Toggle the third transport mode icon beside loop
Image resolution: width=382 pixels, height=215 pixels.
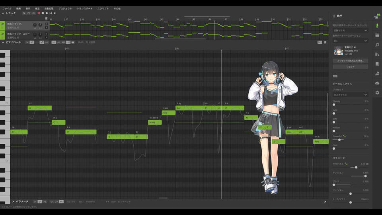click(33, 13)
